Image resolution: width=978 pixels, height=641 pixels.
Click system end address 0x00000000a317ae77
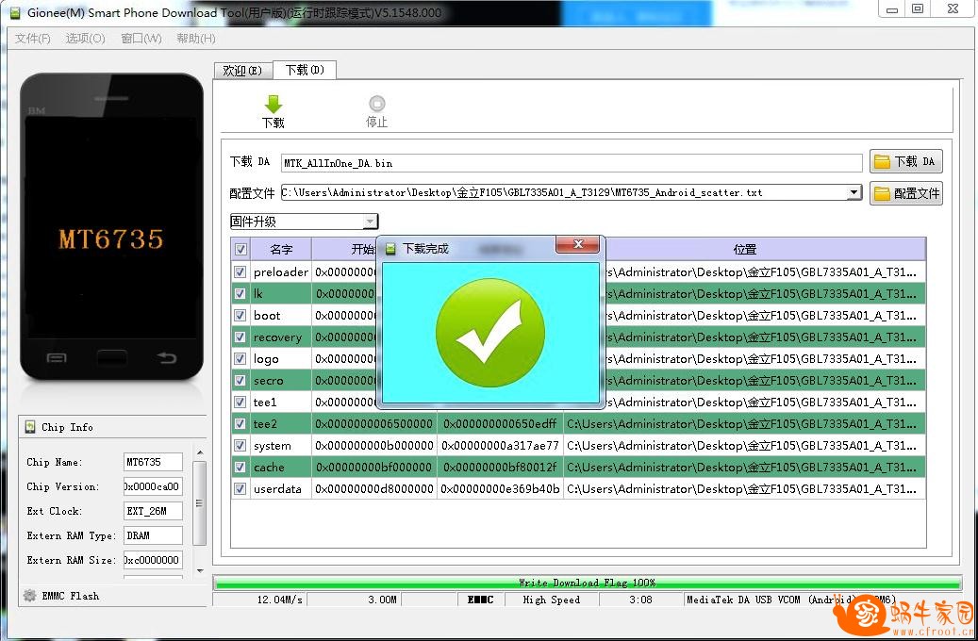tap(500, 446)
